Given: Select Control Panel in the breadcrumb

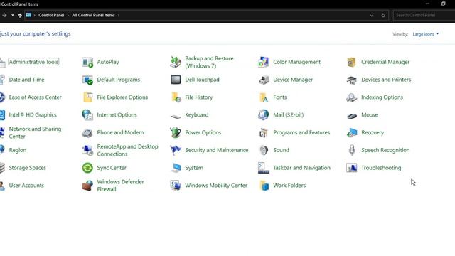Looking at the screenshot, I should point(51,15).
